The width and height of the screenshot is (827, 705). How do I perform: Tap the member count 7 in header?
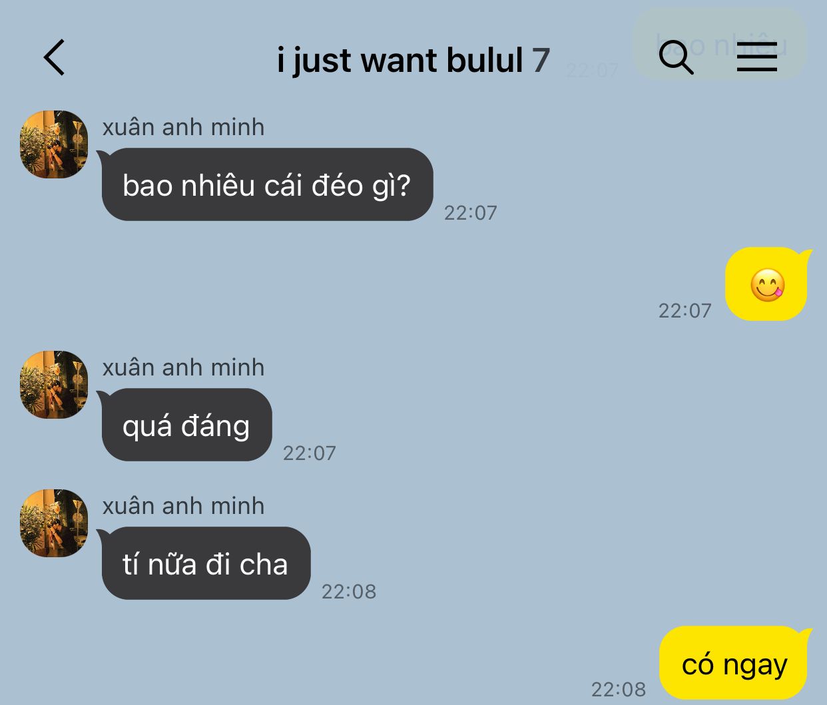541,61
